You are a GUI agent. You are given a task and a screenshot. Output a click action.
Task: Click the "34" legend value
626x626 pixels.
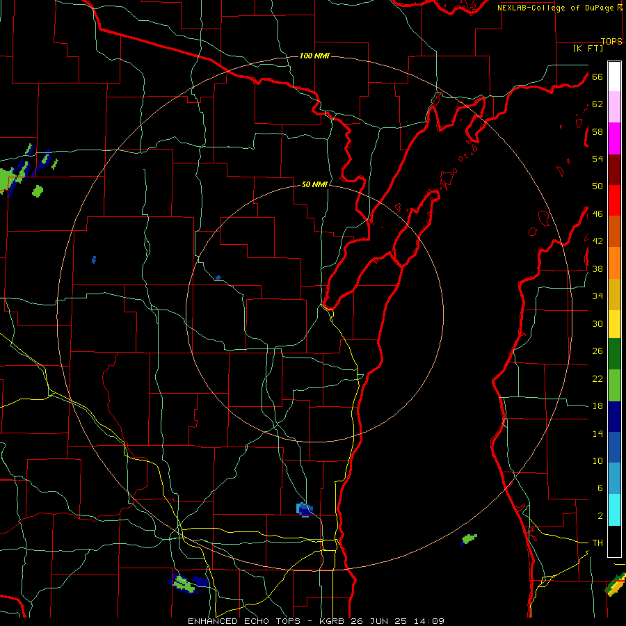point(597,296)
